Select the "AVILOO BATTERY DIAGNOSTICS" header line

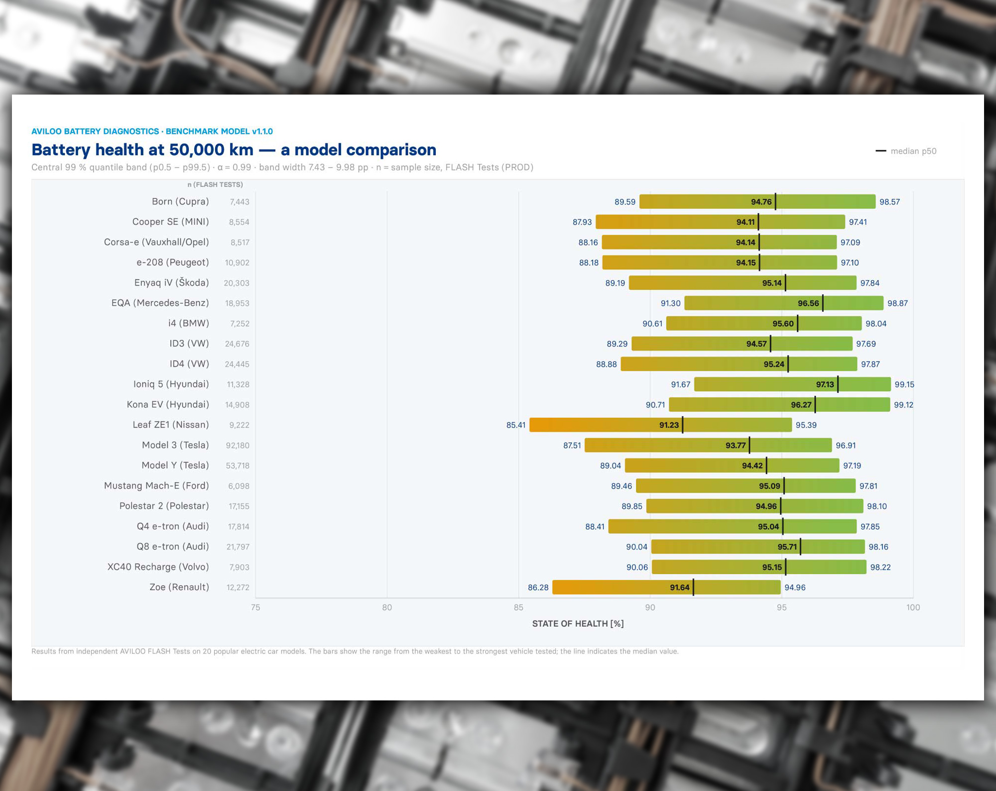click(x=152, y=131)
